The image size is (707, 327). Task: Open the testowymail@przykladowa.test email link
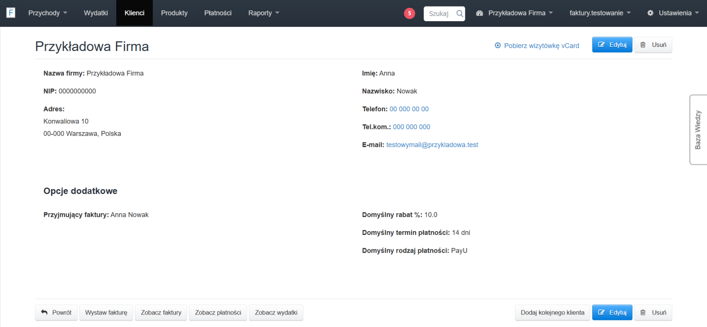[x=432, y=145]
